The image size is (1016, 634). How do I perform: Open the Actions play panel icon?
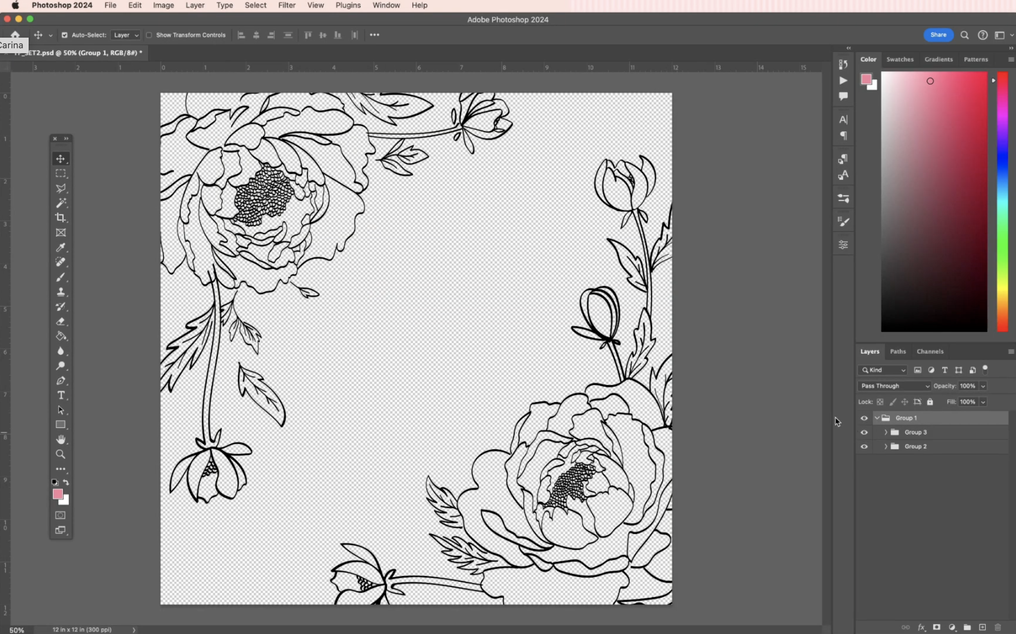843,80
